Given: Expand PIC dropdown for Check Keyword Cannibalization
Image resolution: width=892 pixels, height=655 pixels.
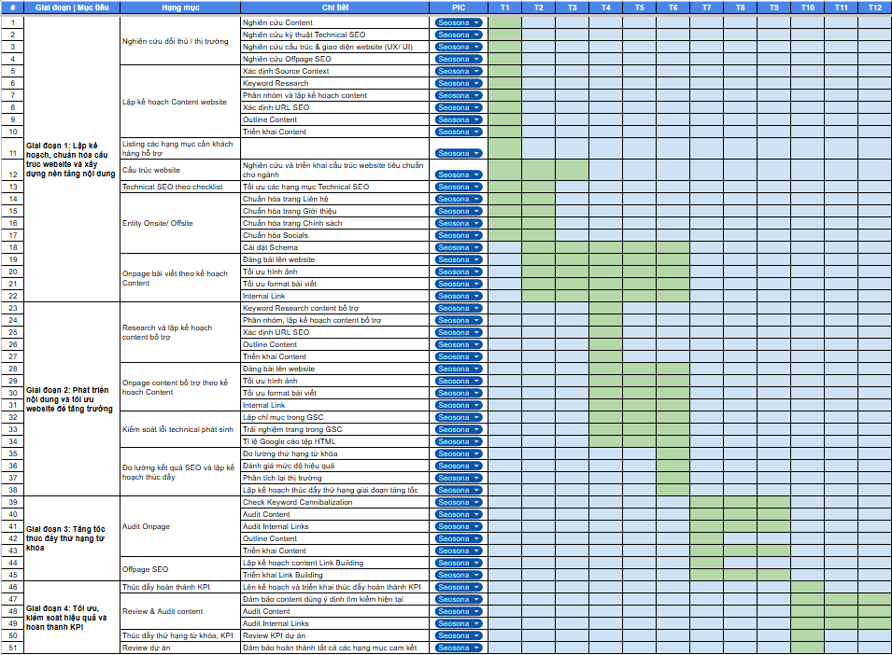Looking at the screenshot, I should (459, 502).
